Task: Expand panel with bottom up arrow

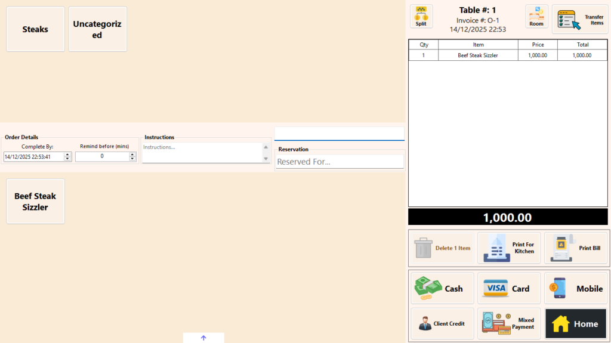Action: click(x=203, y=338)
